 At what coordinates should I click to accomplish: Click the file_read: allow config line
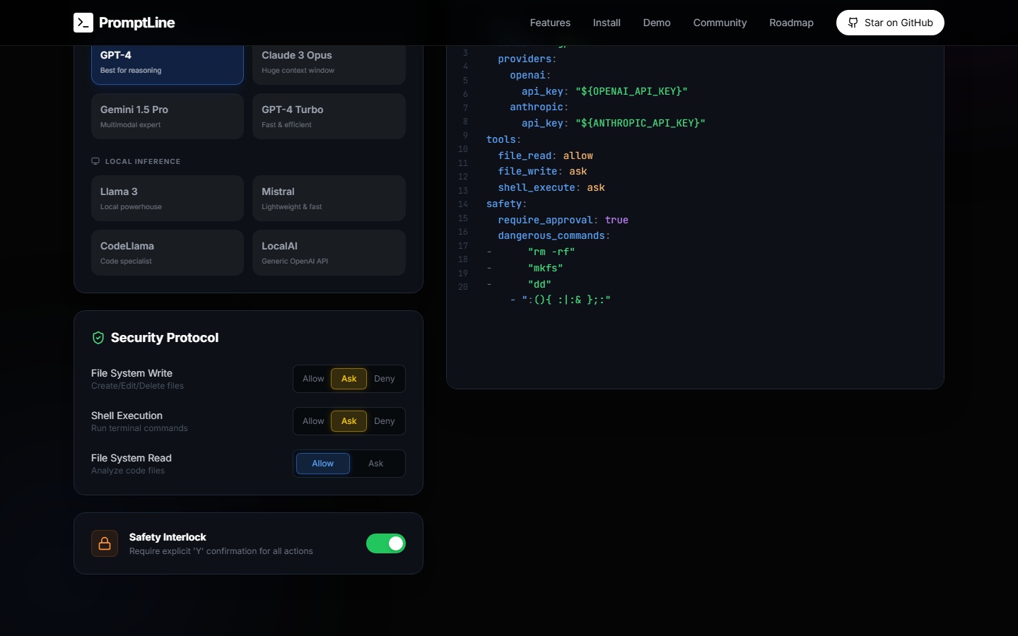[x=546, y=155]
